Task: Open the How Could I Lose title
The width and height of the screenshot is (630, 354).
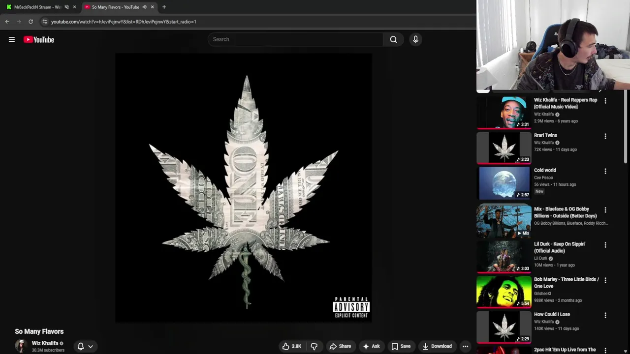Action: pyautogui.click(x=552, y=314)
